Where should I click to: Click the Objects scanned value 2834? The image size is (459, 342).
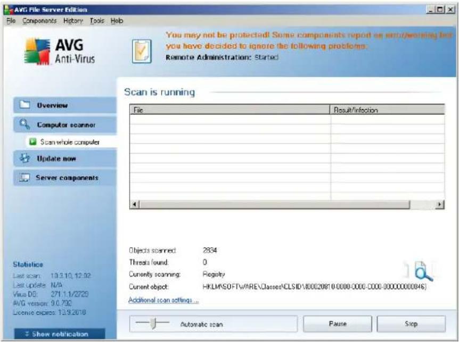[210, 250]
